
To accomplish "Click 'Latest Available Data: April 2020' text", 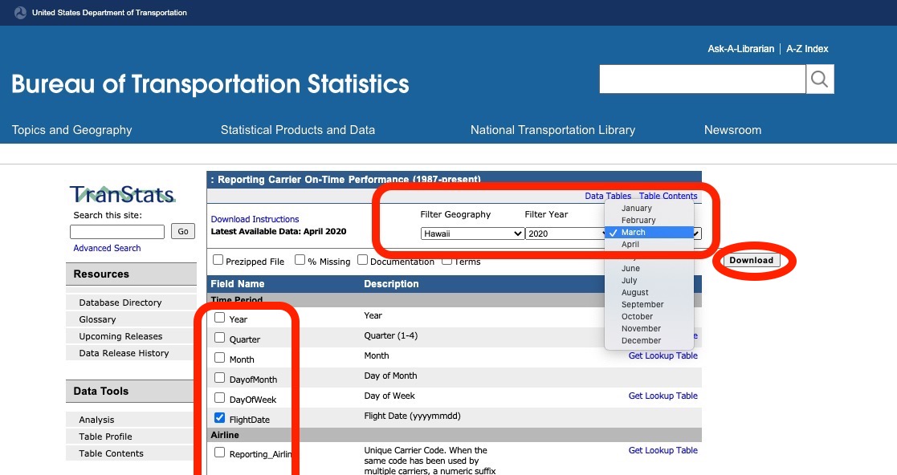I will tap(279, 232).
